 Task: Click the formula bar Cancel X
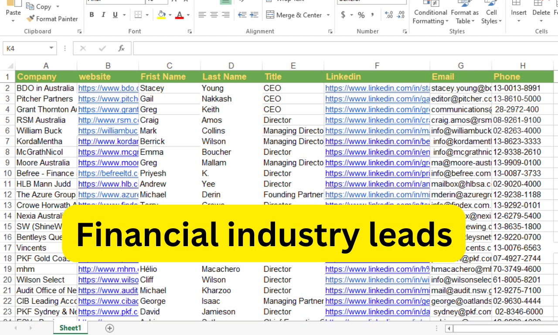83,48
